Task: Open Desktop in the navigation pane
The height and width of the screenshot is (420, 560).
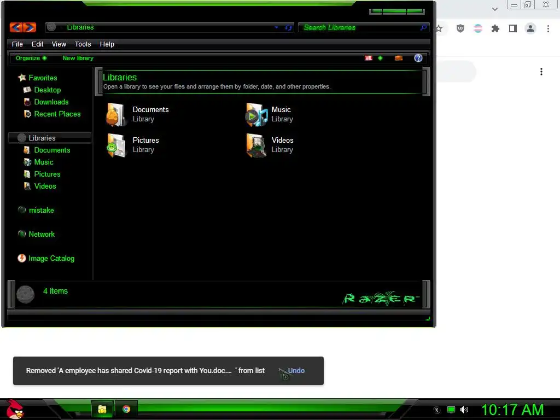Action: point(48,90)
